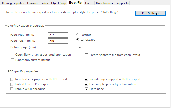Enable Open file with associated application
The height and width of the screenshot is (108, 171).
tap(12, 55)
